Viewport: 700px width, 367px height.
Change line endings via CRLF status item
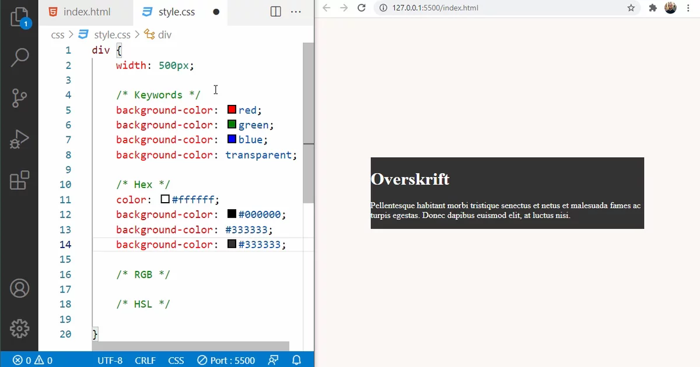[x=145, y=360]
